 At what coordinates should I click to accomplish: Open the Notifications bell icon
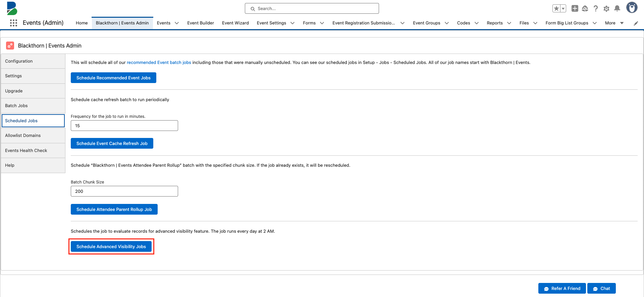pos(617,9)
